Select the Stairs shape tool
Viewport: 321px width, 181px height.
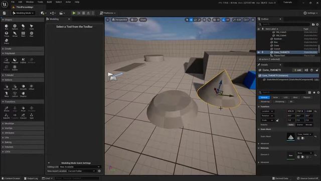tap(7, 41)
